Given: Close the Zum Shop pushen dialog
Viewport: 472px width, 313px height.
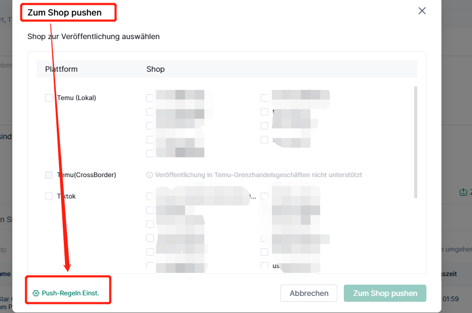Looking at the screenshot, I should click(x=422, y=11).
